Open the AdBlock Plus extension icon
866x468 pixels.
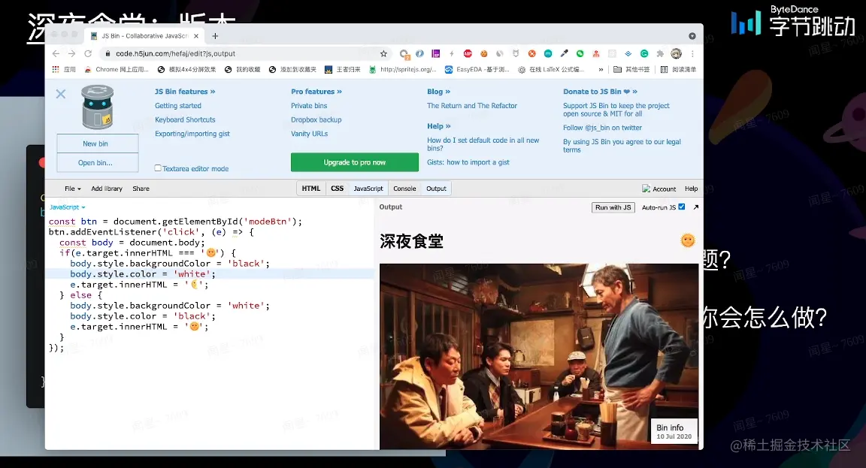pos(468,53)
